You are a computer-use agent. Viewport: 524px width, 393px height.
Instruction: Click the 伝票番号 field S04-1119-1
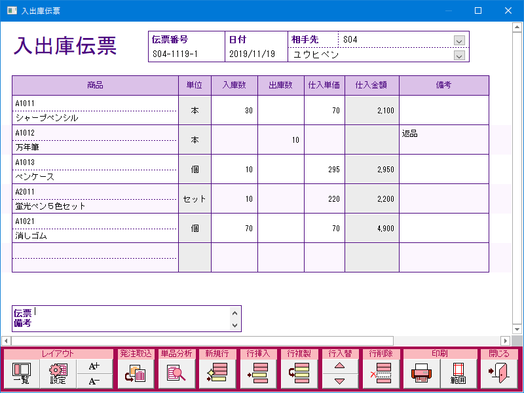[x=187, y=54]
